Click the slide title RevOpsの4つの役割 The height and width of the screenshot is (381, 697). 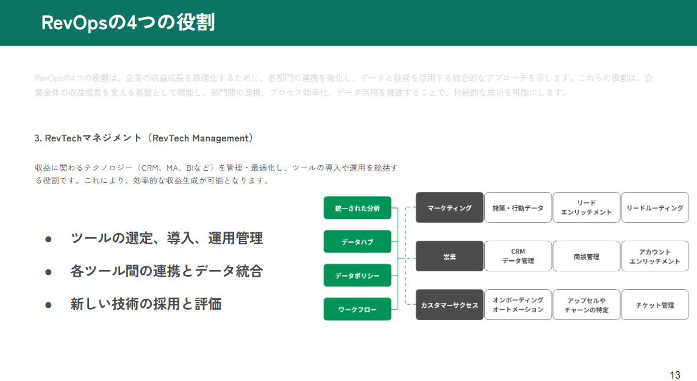click(127, 23)
